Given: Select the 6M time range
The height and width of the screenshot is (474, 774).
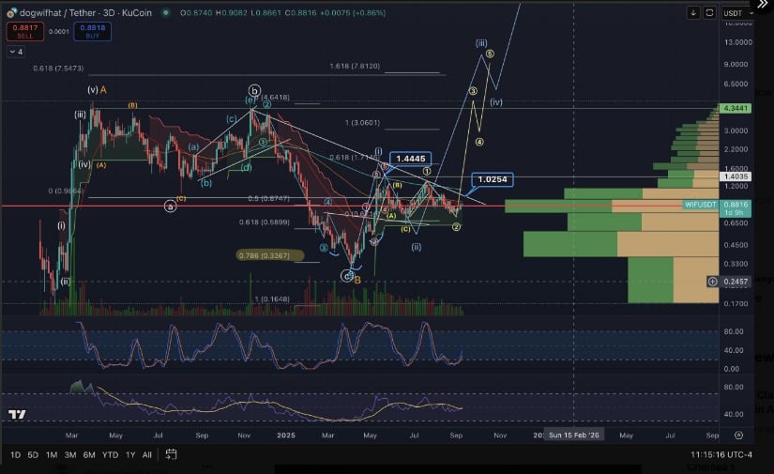Looking at the screenshot, I should click(x=89, y=454).
